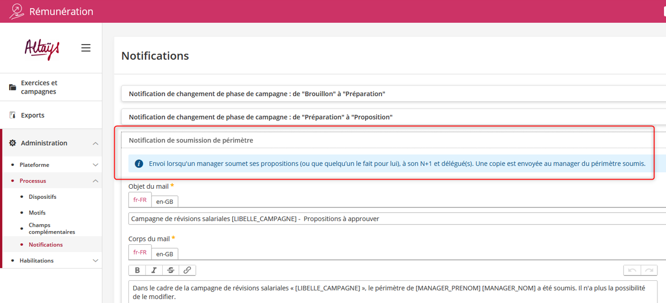Select en-GB tab for Objet du mail

pyautogui.click(x=165, y=201)
